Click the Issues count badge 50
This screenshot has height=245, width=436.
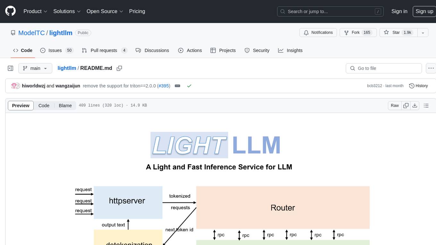point(69,50)
